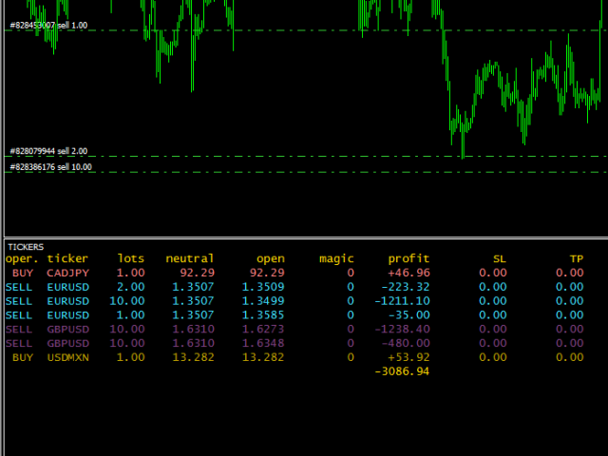The width and height of the screenshot is (608, 456).
Task: Click open price 1.6348
Action: (x=263, y=343)
